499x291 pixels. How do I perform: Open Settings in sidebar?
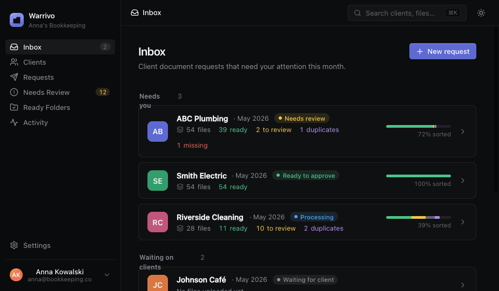(x=60, y=245)
